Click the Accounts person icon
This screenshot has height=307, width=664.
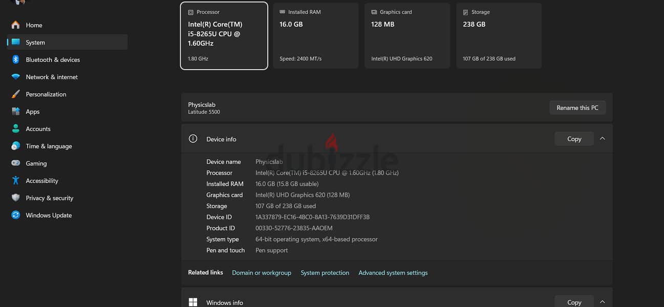[x=15, y=129]
